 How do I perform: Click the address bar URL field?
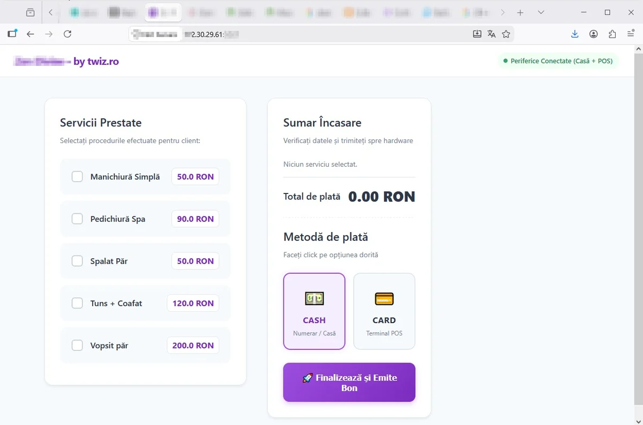coord(300,34)
